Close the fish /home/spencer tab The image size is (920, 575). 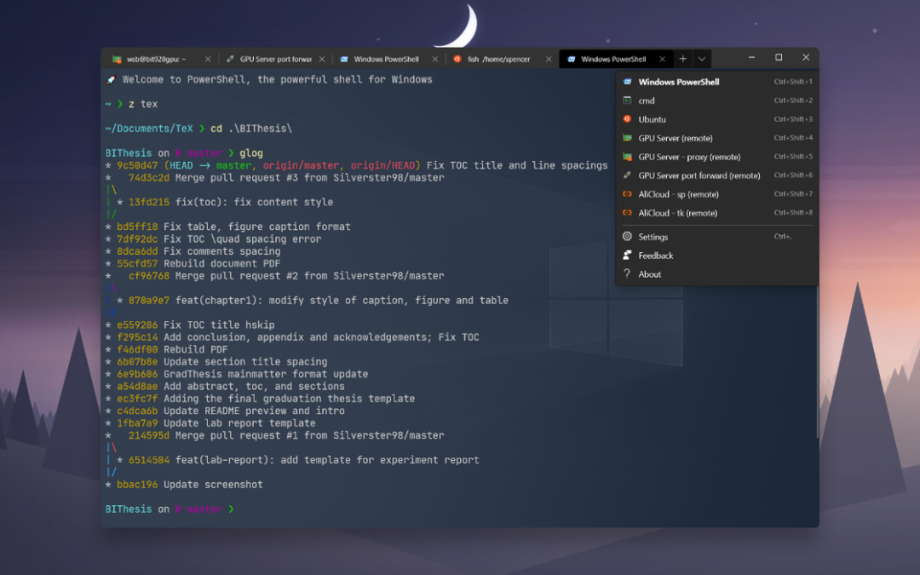click(549, 60)
